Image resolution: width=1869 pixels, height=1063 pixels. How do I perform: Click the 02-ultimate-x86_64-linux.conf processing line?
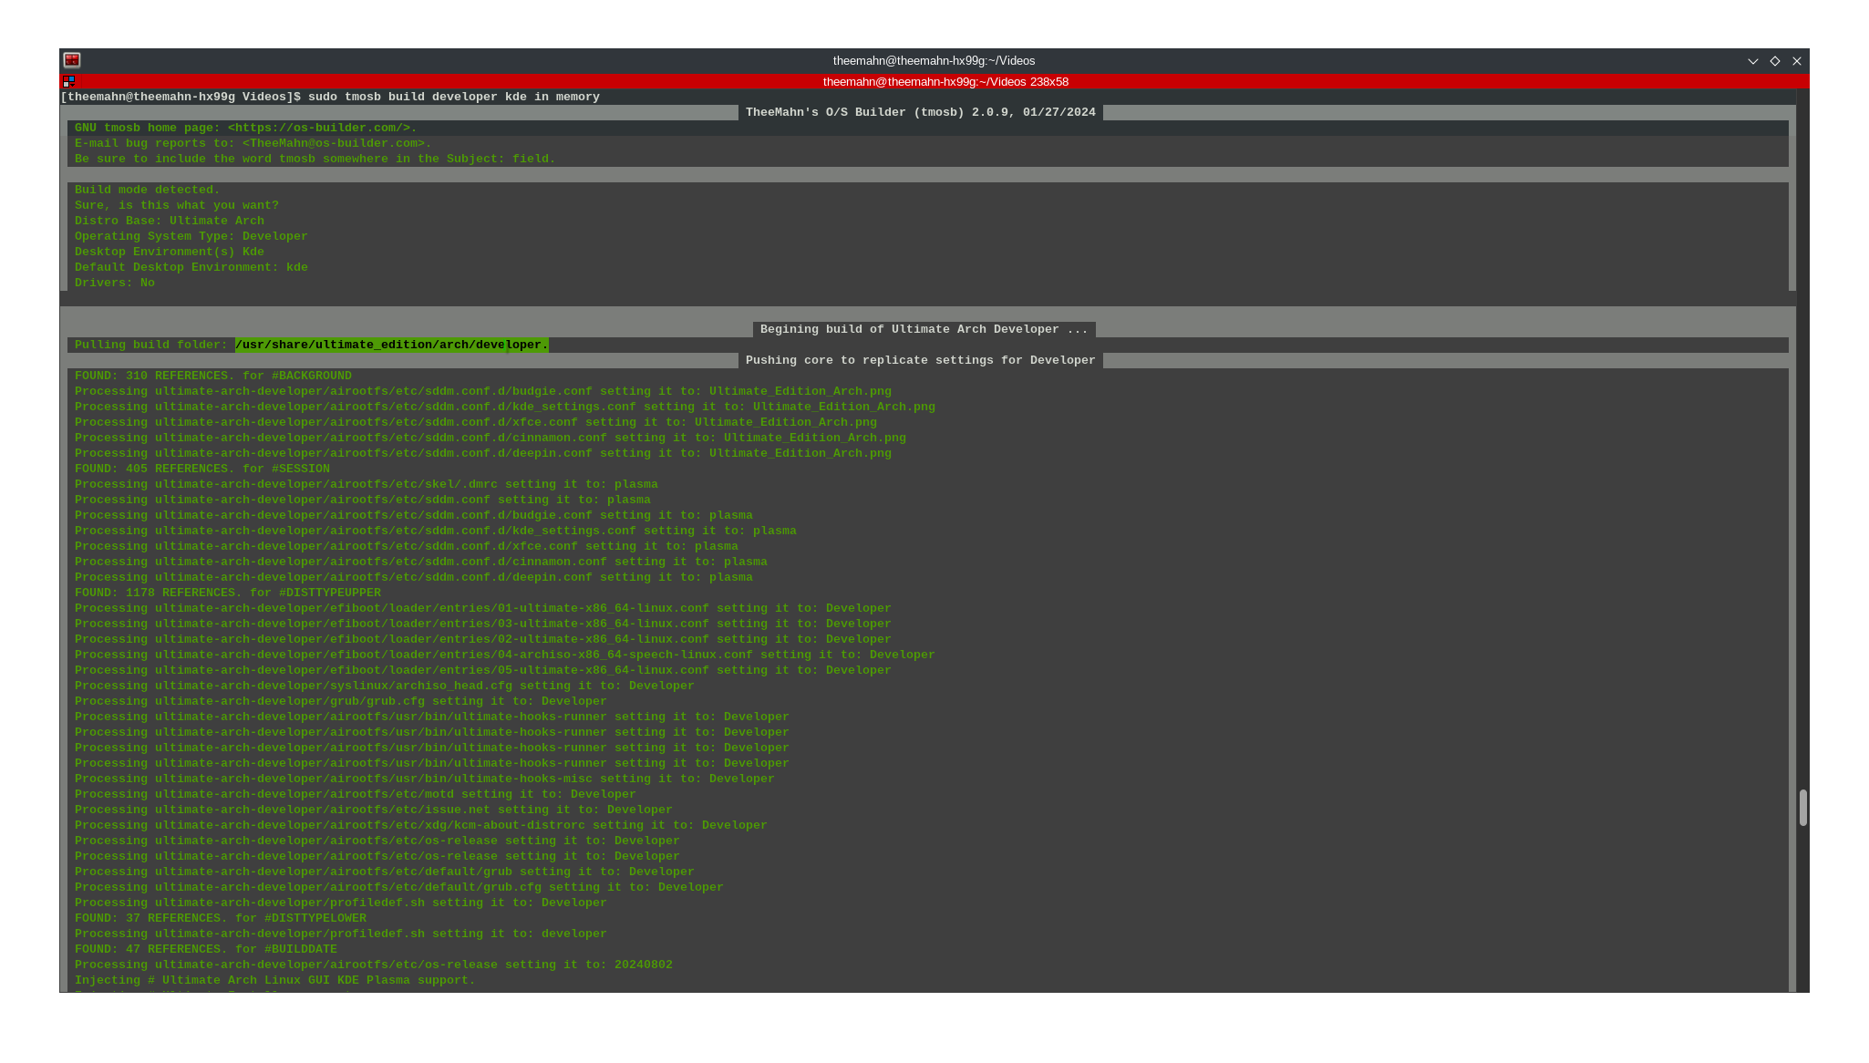(x=483, y=639)
